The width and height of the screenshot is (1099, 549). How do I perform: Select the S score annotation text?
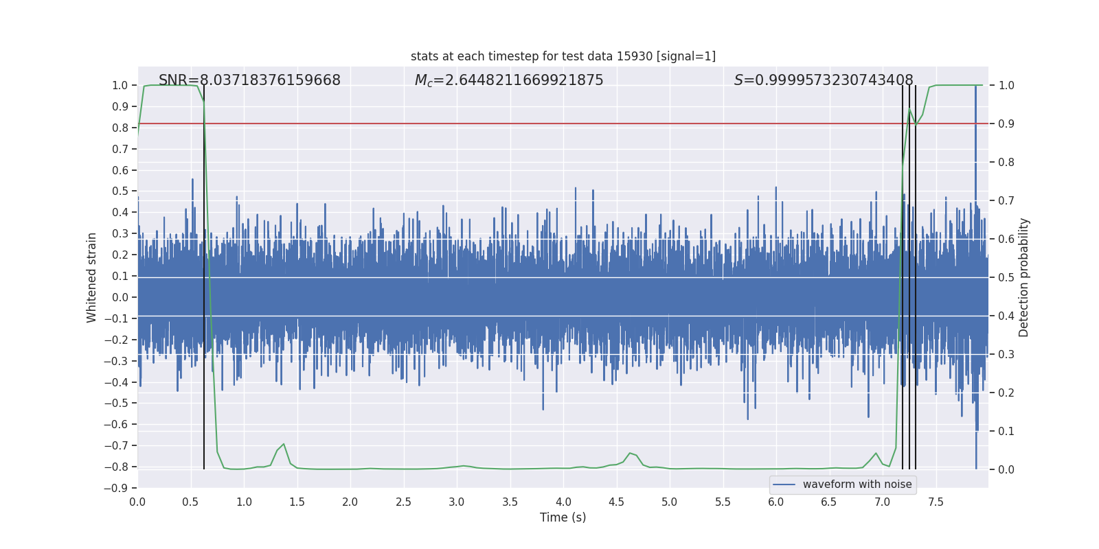(824, 80)
